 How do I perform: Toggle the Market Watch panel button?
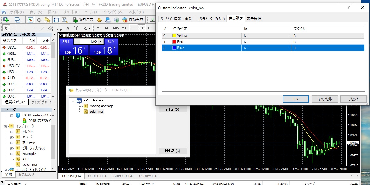[x=30, y=20]
